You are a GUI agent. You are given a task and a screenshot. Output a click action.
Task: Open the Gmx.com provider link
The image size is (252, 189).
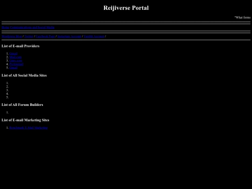[16, 61]
